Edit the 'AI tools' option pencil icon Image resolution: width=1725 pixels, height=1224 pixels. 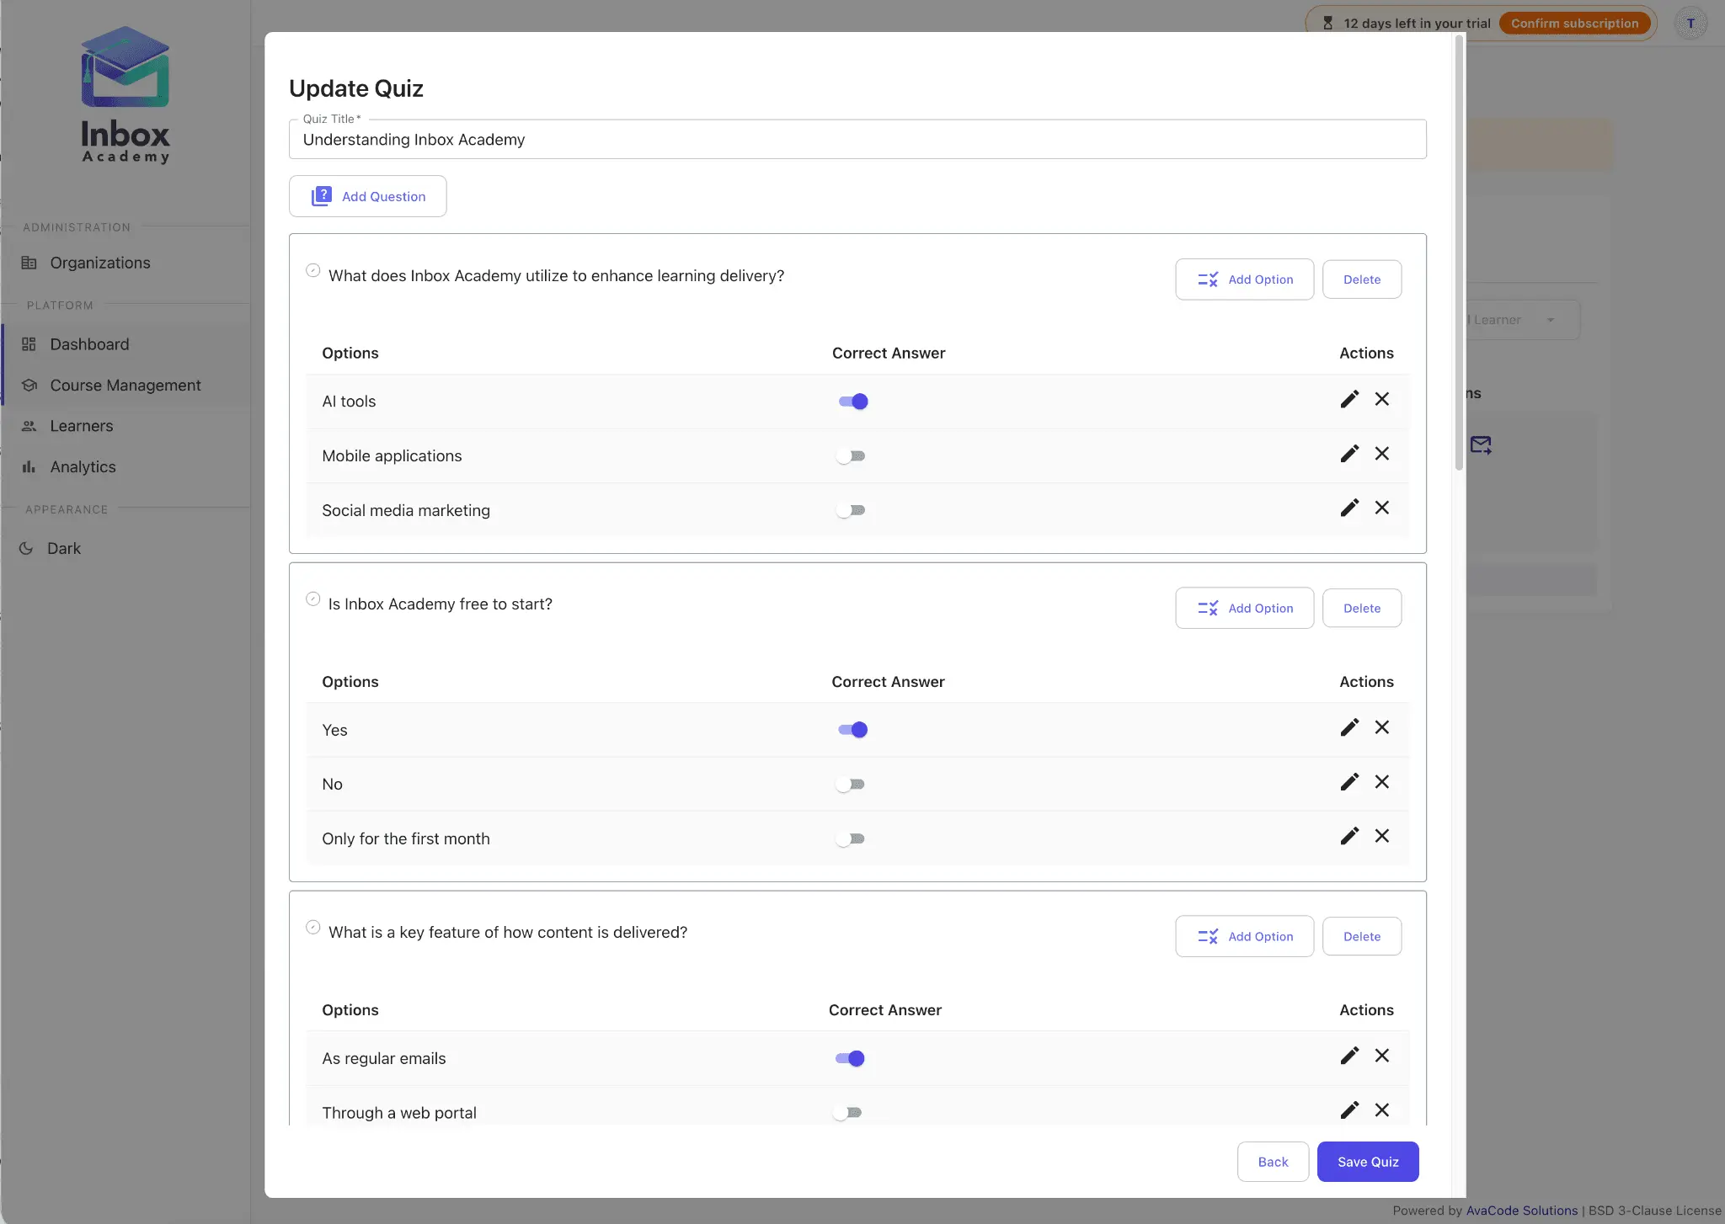click(x=1349, y=399)
